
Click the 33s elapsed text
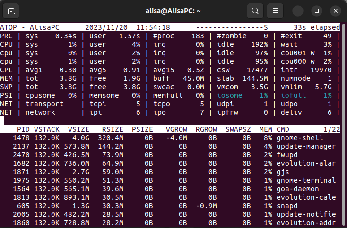pos(317,27)
